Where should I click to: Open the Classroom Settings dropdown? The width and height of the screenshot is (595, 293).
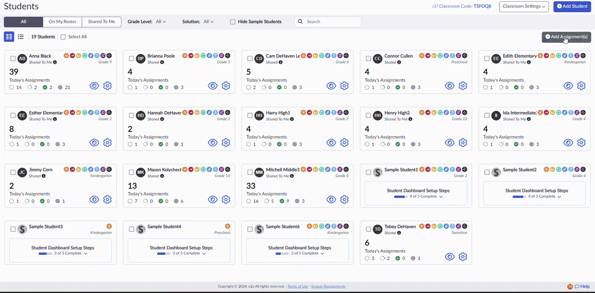[524, 7]
